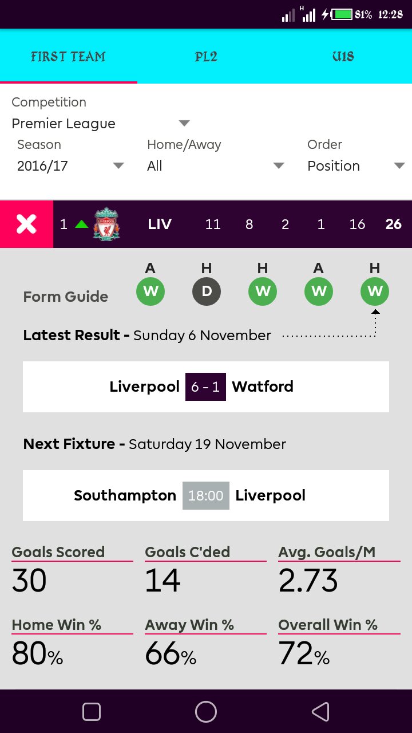Screen dimensions: 412x733
Task: Close the expanded Liverpool row with the X
Action: (x=26, y=224)
